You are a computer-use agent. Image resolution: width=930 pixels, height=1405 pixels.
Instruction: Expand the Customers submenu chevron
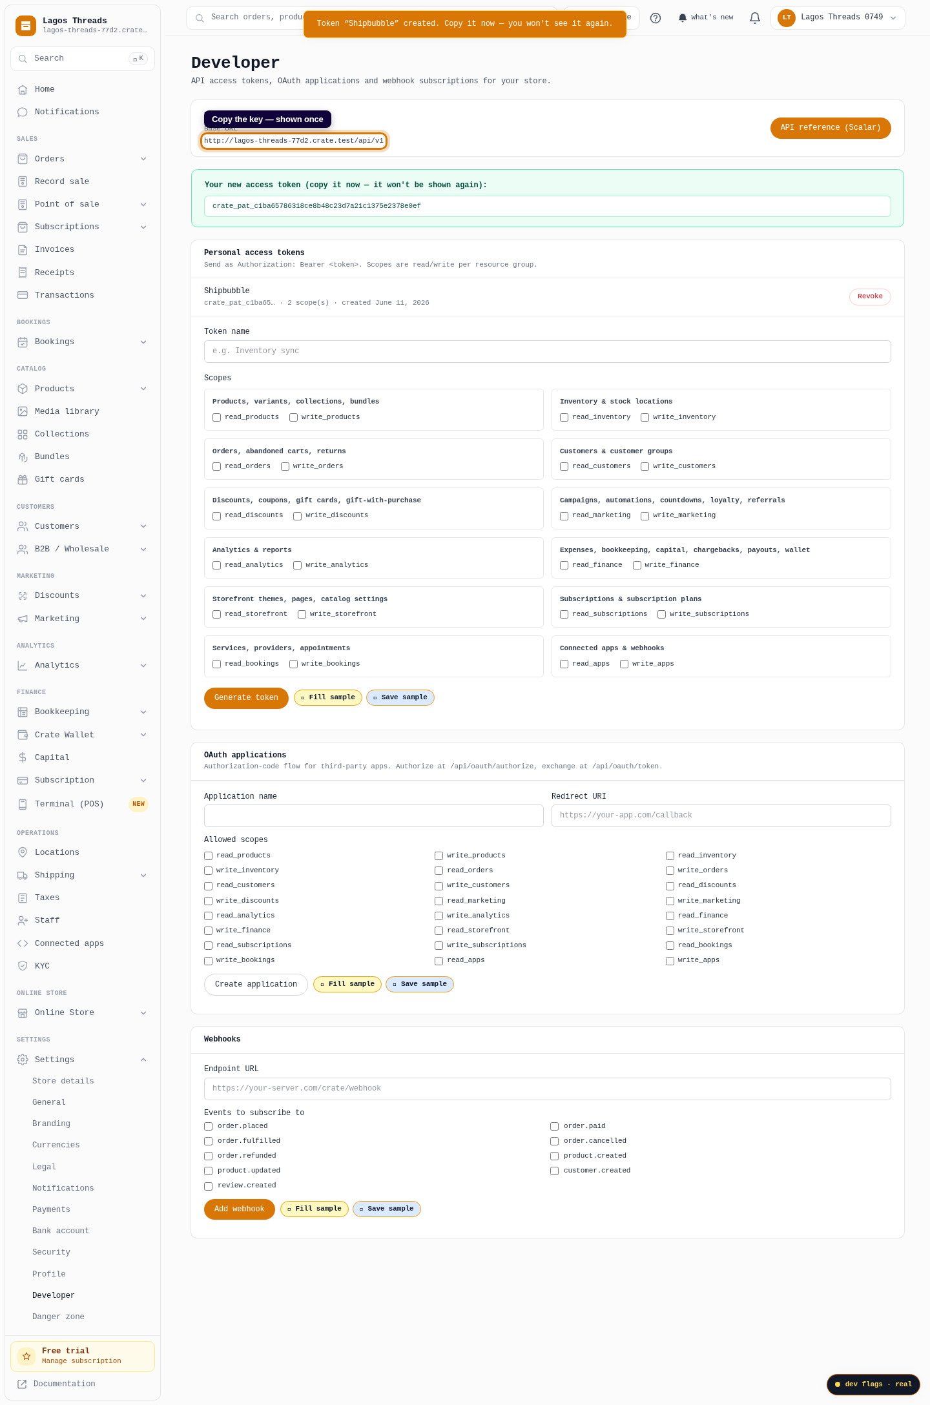(x=143, y=526)
